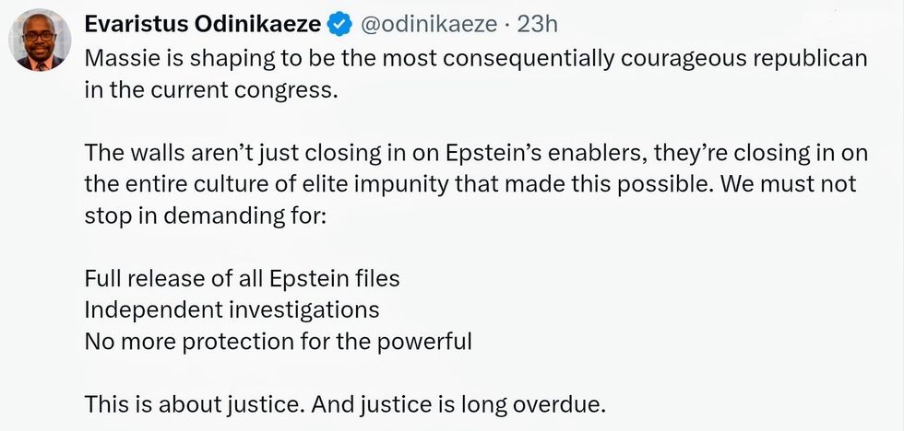Click the line starting "The walls aren't"
The height and width of the screenshot is (431, 904).
point(476,153)
